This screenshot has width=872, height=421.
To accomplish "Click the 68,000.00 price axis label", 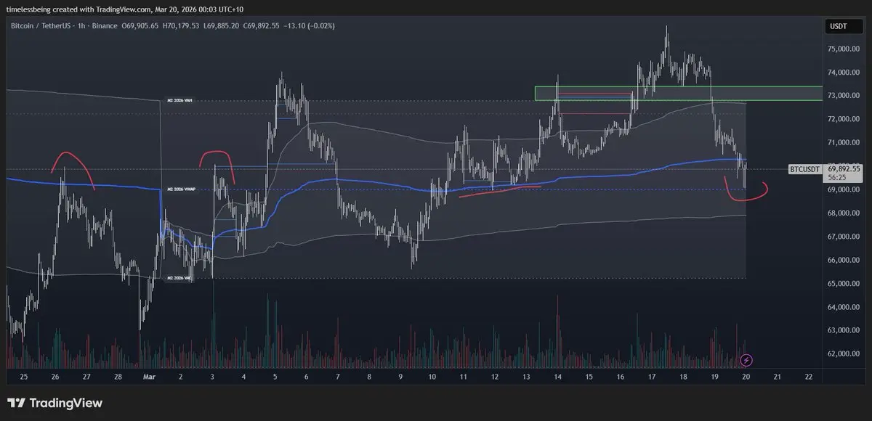I will (844, 213).
